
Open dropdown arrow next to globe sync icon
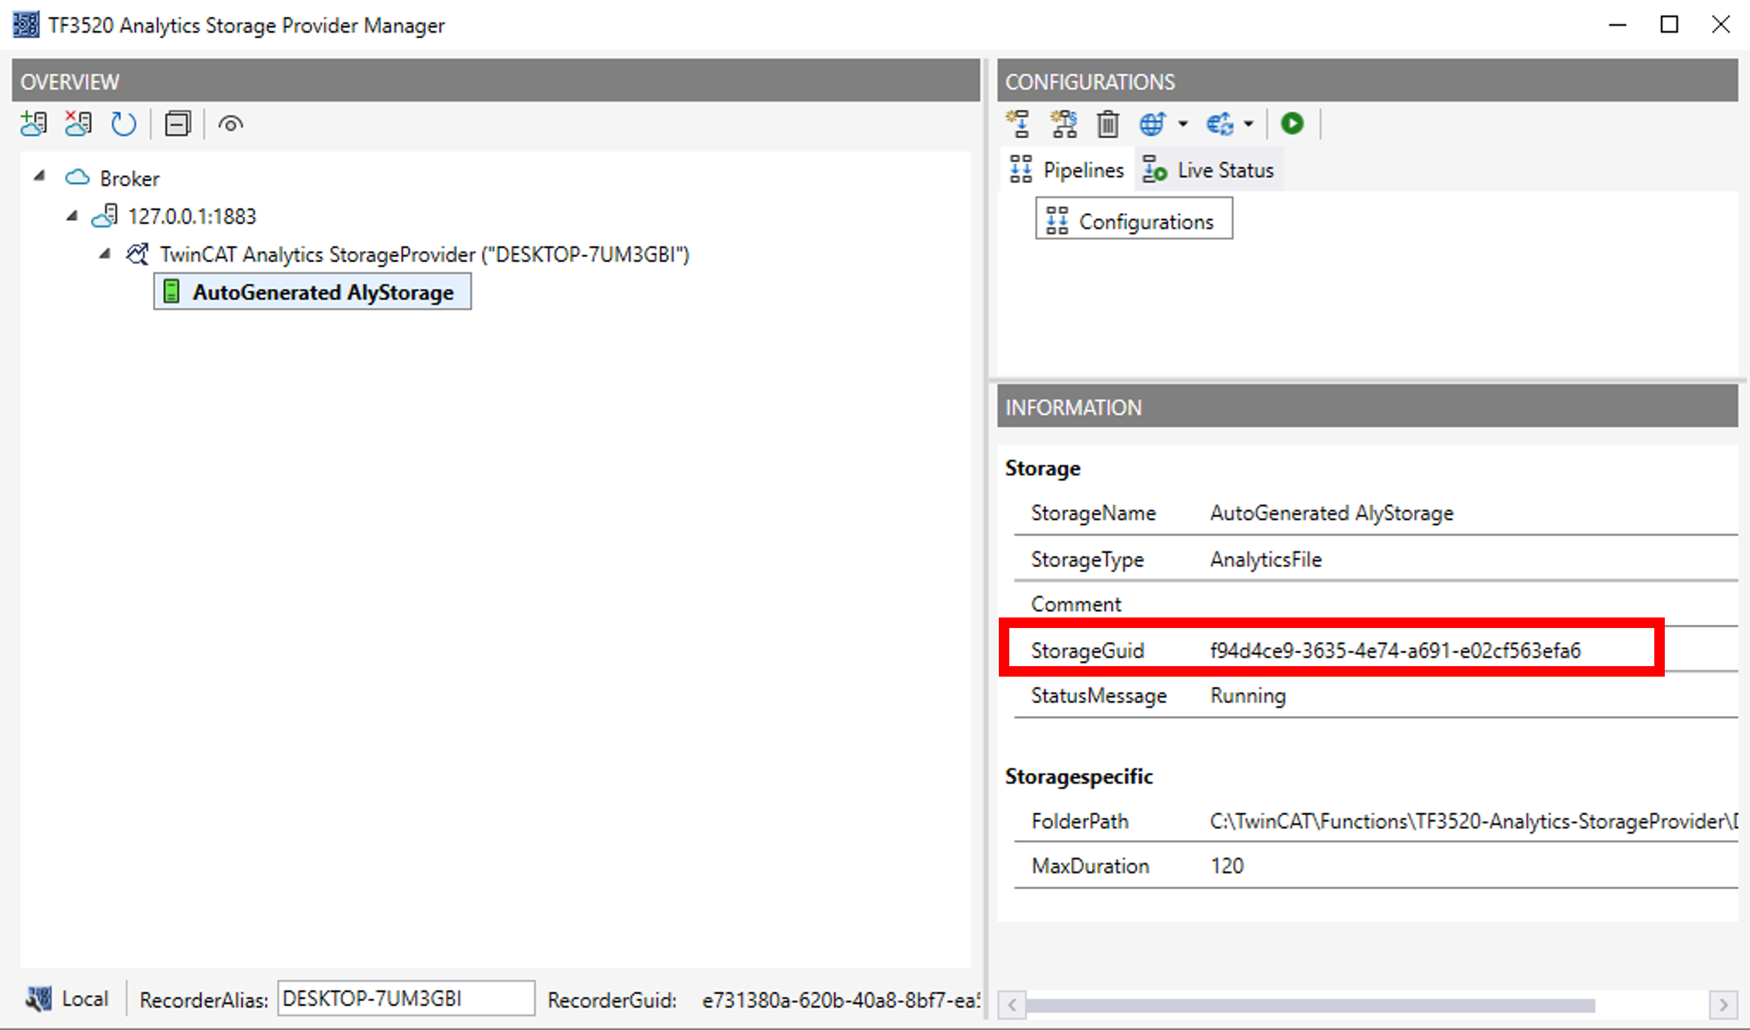(1249, 124)
